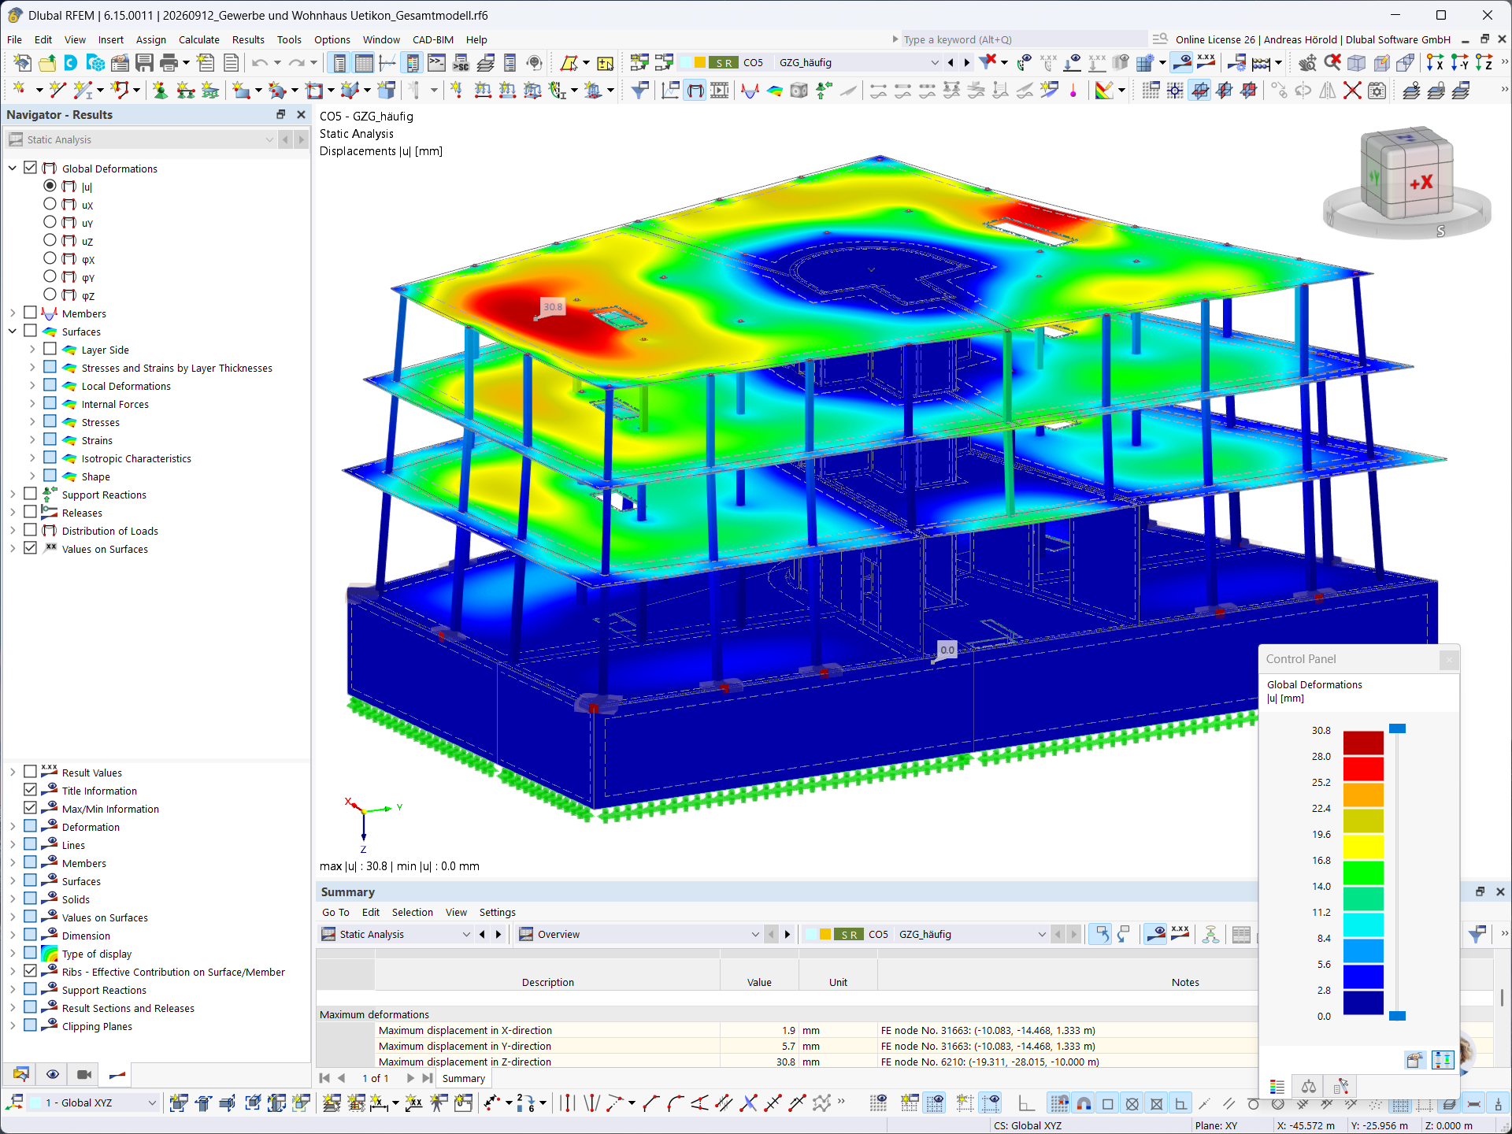Click the Print icon in toolbar
The width and height of the screenshot is (1512, 1134).
169,63
